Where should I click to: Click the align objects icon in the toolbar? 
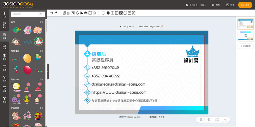coord(81,13)
